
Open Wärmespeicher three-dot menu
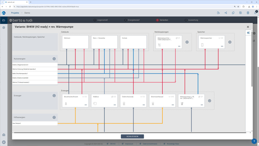click(222, 46)
